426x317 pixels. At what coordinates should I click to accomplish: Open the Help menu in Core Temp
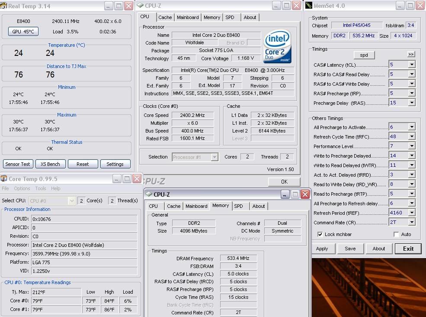[x=56, y=188]
